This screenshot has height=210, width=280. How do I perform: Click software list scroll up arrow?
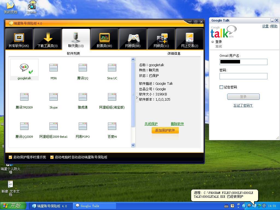click(133, 59)
